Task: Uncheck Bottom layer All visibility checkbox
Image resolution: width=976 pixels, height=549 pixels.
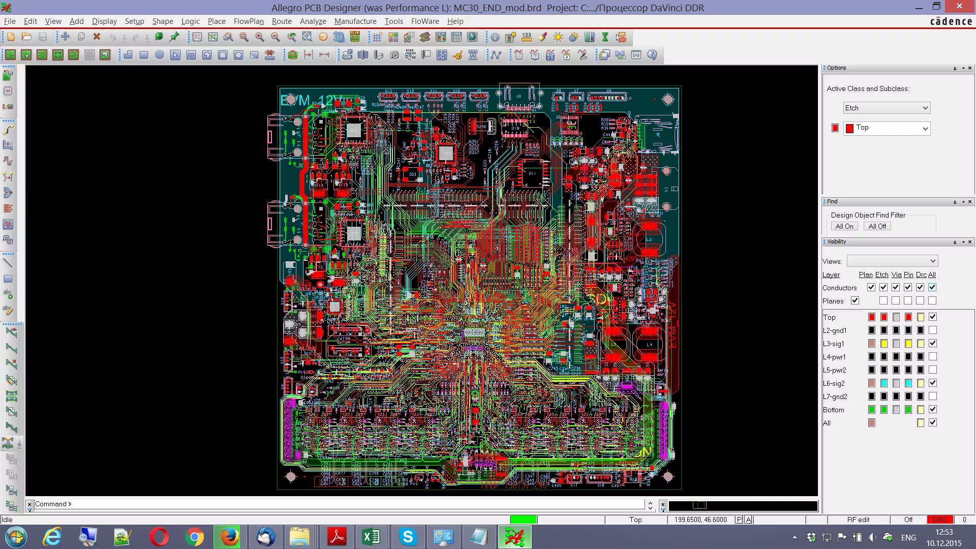Action: (x=932, y=410)
